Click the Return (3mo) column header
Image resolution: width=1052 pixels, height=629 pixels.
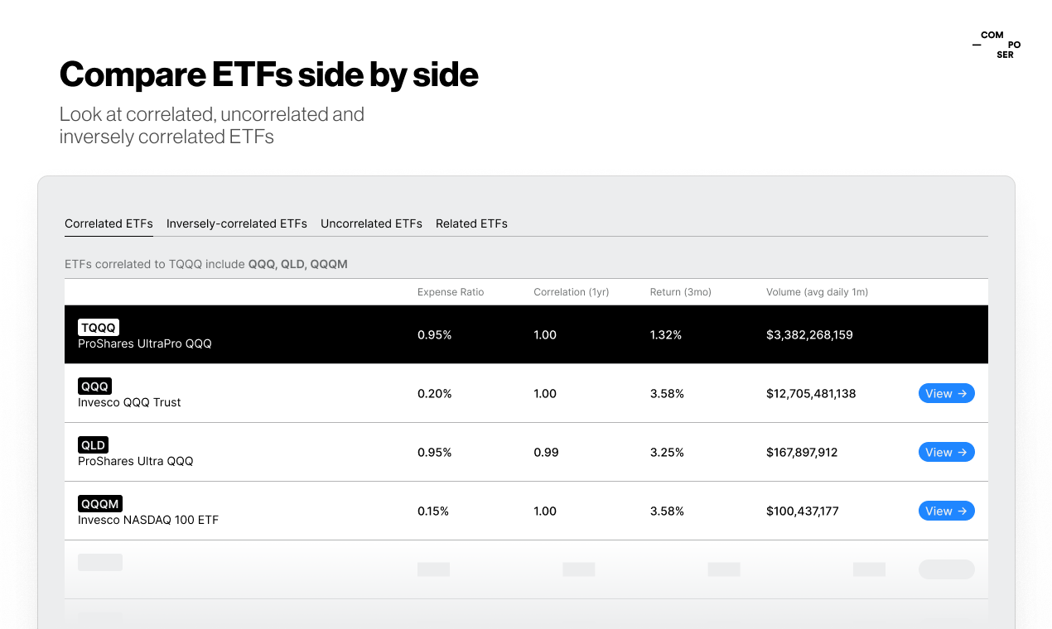tap(680, 292)
